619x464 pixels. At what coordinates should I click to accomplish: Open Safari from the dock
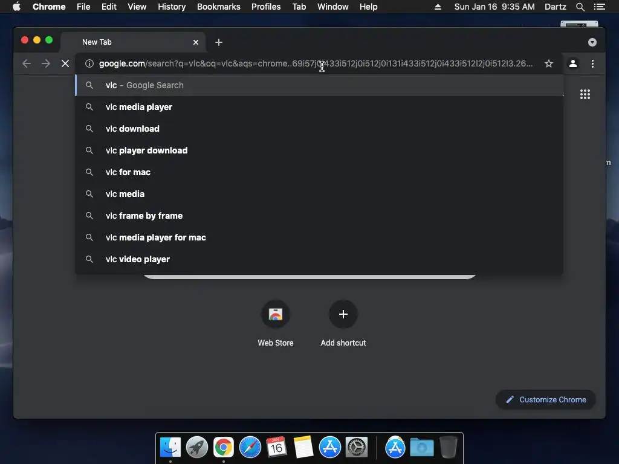pos(250,448)
